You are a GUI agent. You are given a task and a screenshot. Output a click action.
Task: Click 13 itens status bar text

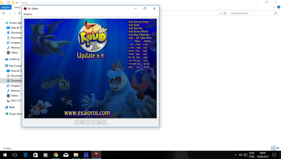click(7, 149)
